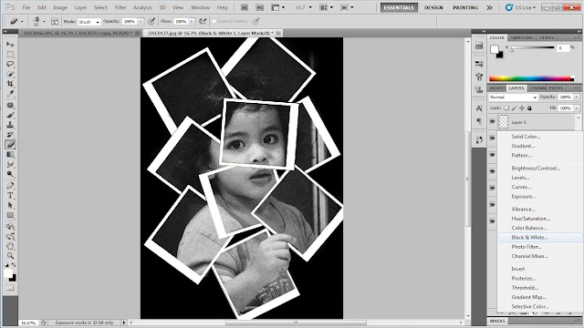Image resolution: width=584 pixels, height=328 pixels.
Task: Open the eraser Mode dropdown
Action: tap(89, 22)
